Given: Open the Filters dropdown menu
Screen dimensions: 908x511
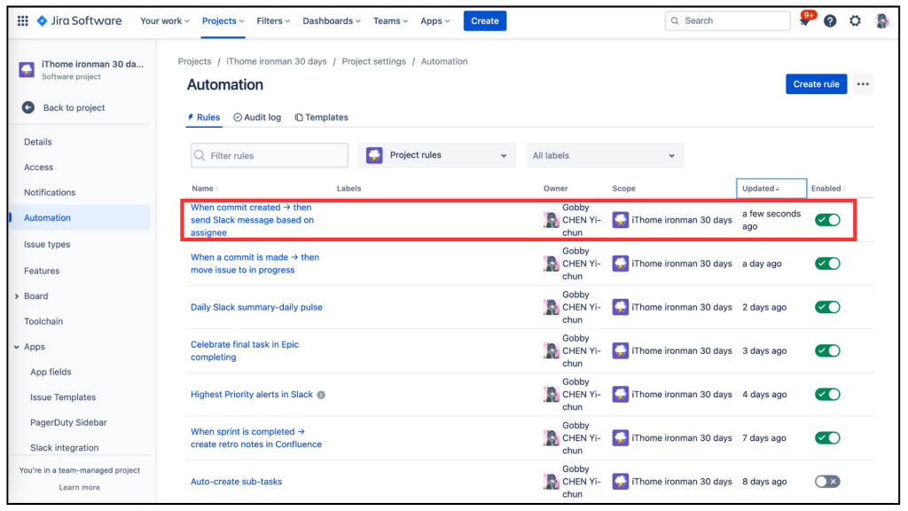Looking at the screenshot, I should tap(273, 21).
